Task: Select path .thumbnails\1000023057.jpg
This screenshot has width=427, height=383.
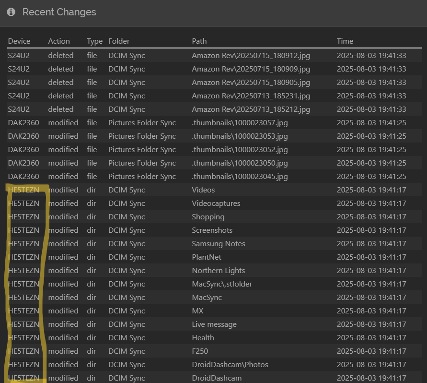Action: (240, 123)
